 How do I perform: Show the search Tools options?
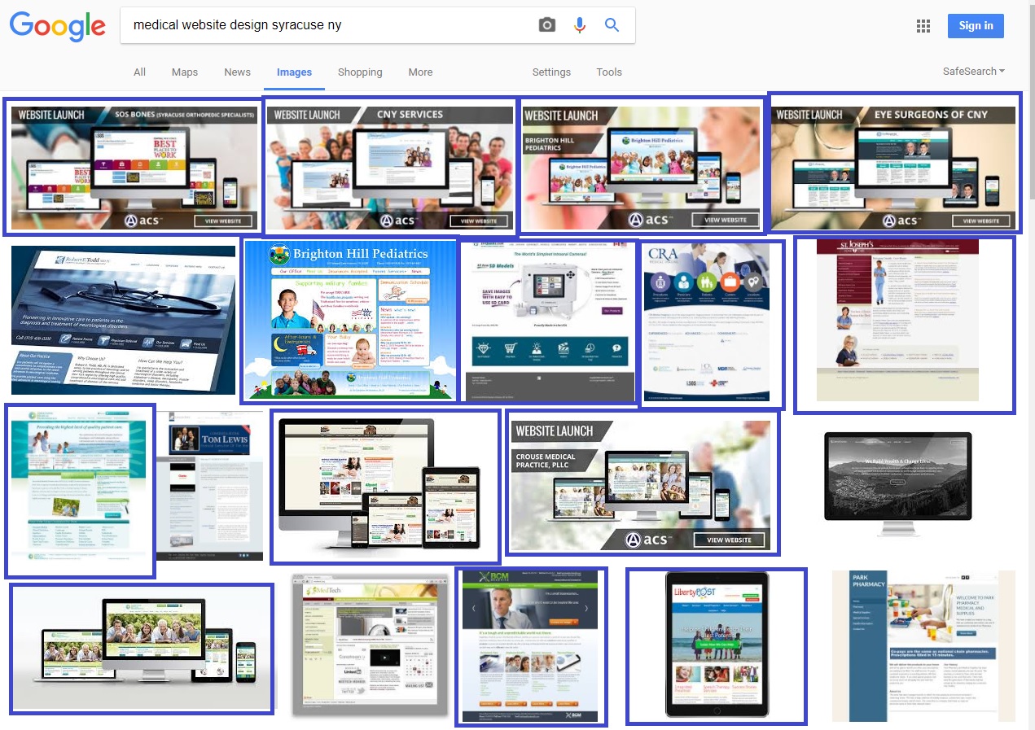pyautogui.click(x=609, y=72)
